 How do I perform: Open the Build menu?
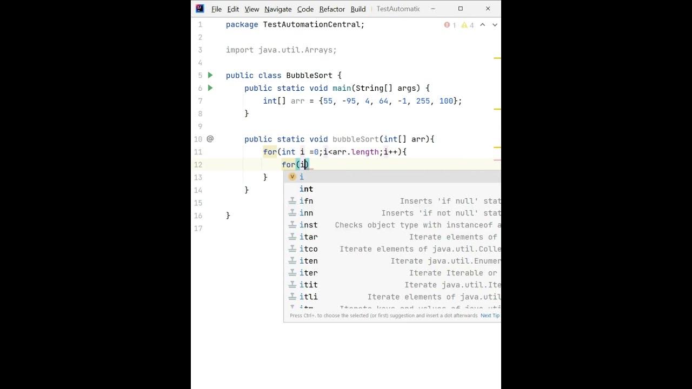[358, 9]
